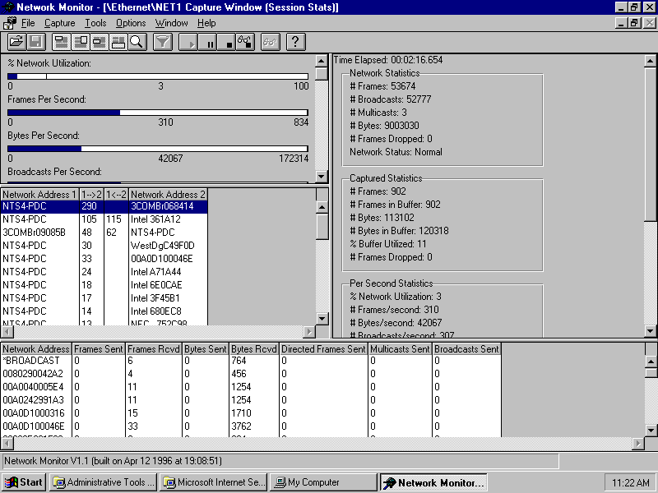Start capture with the play icon
Screen dimensions: 658x493
tap(188, 42)
